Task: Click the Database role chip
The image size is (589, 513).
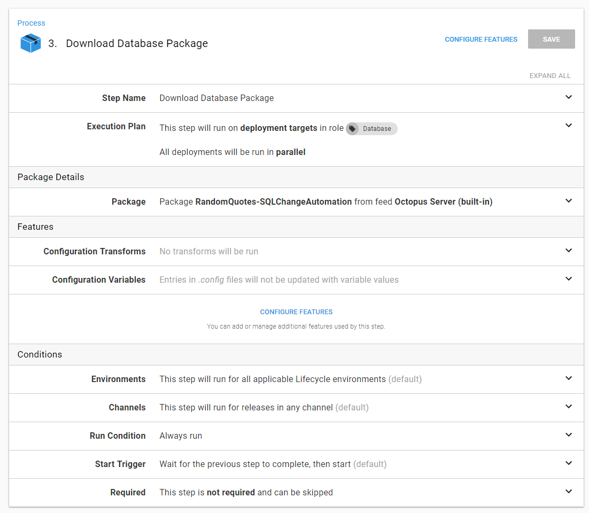Action: (376, 129)
